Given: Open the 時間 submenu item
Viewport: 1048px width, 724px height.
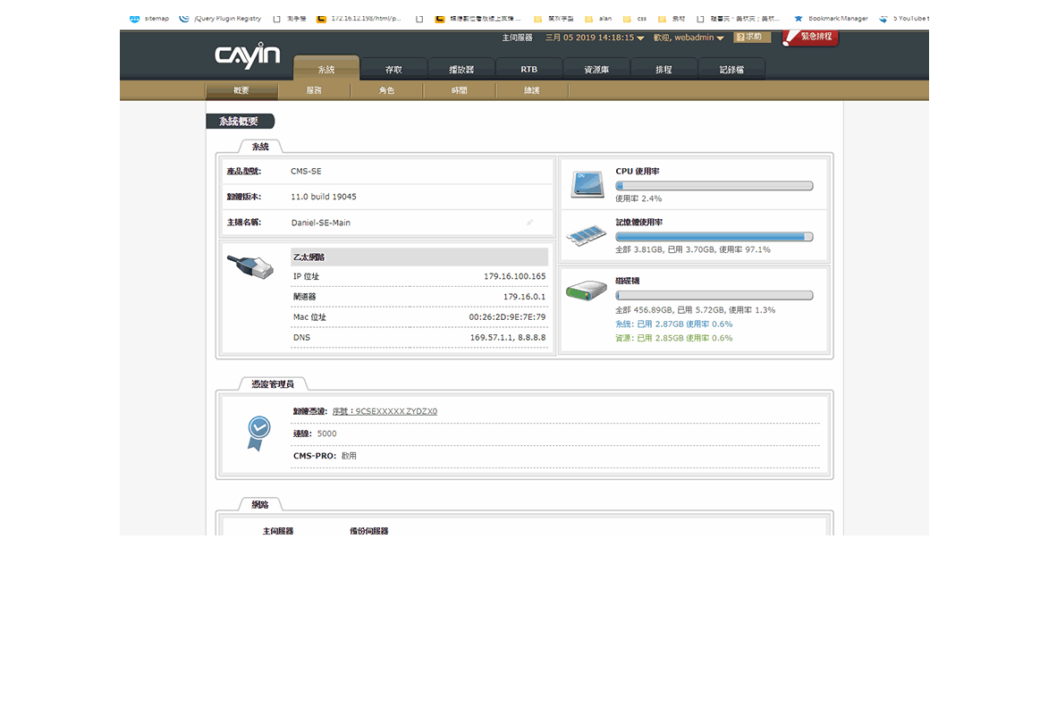Looking at the screenshot, I should (459, 90).
